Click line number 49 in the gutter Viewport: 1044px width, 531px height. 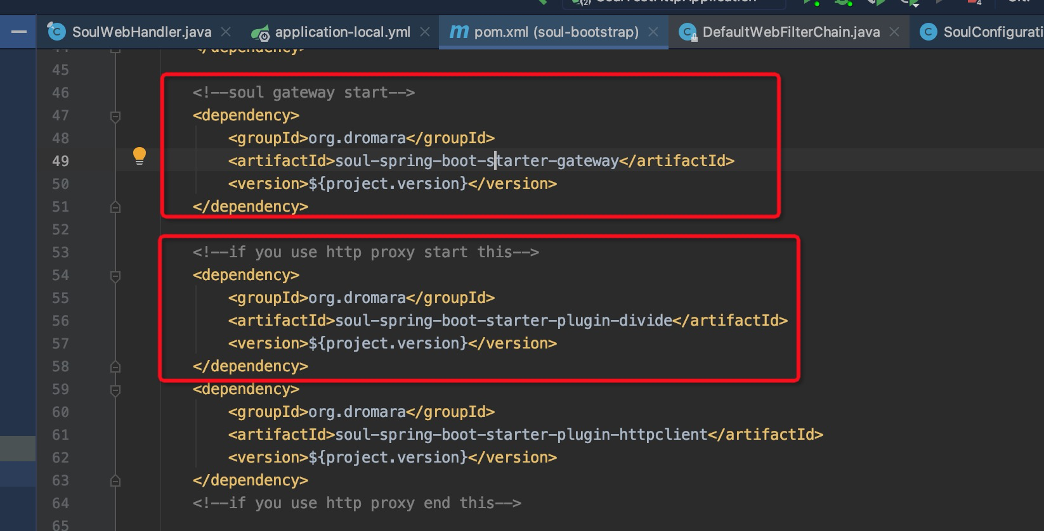(x=60, y=161)
